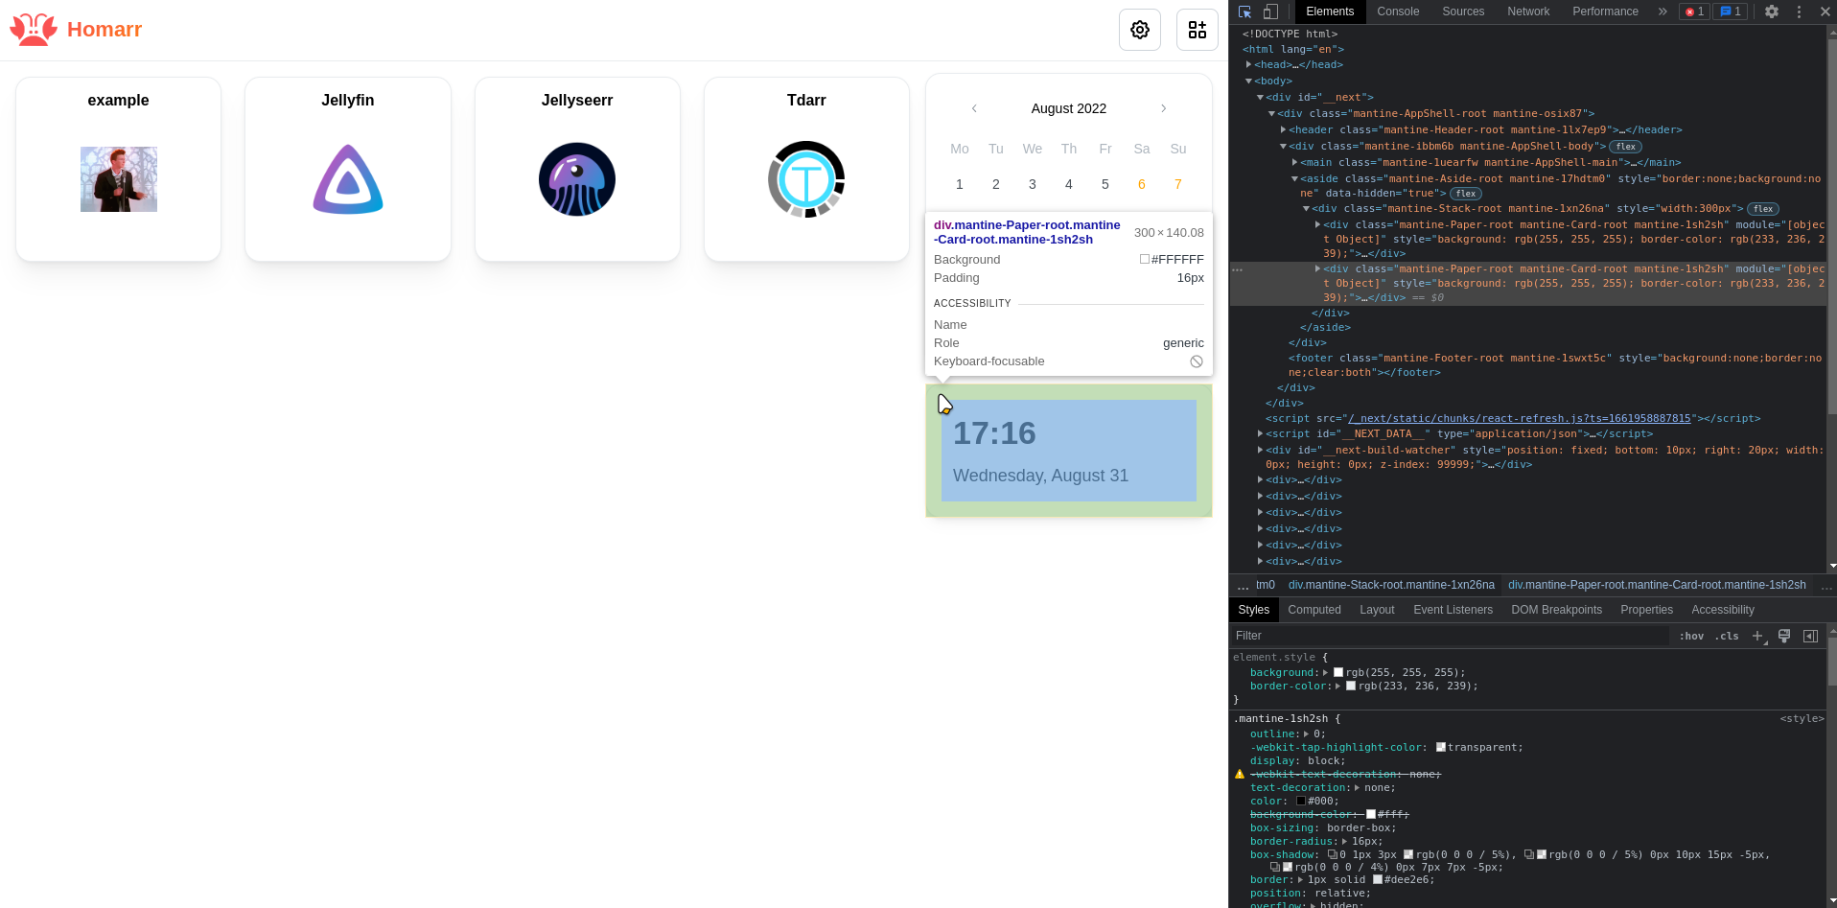Open background rgb(255,255,255) color swatch

tap(1338, 672)
